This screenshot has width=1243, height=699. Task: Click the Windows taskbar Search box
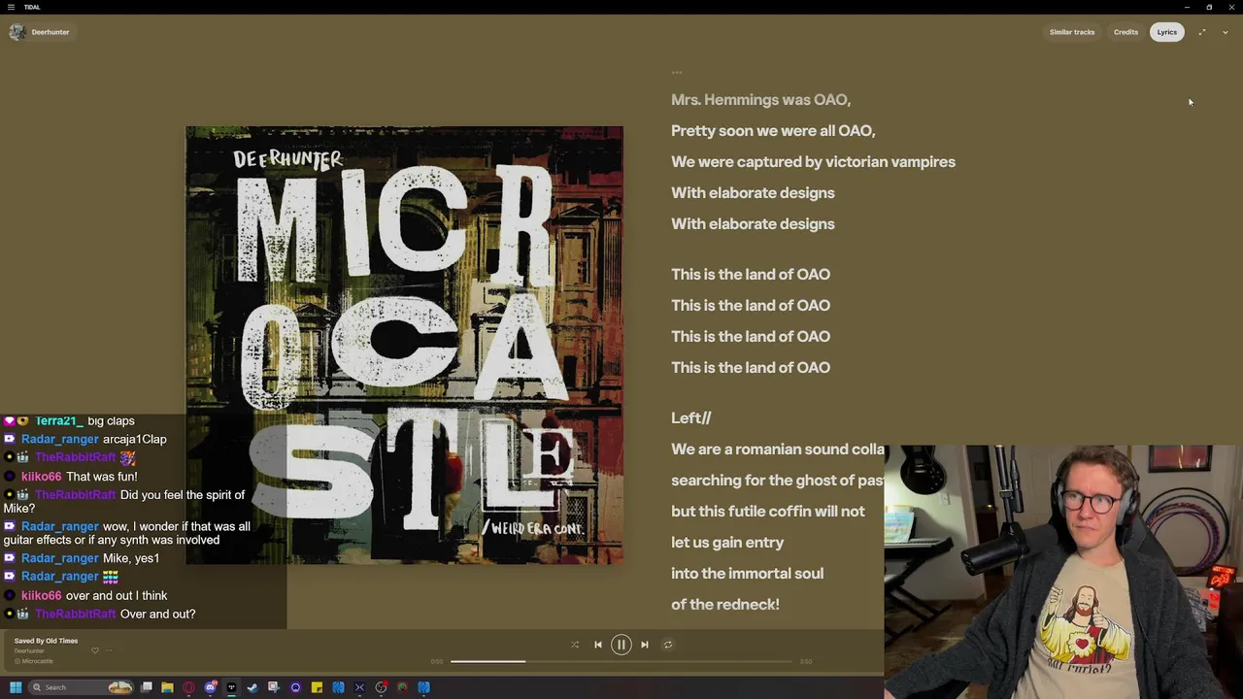click(80, 687)
